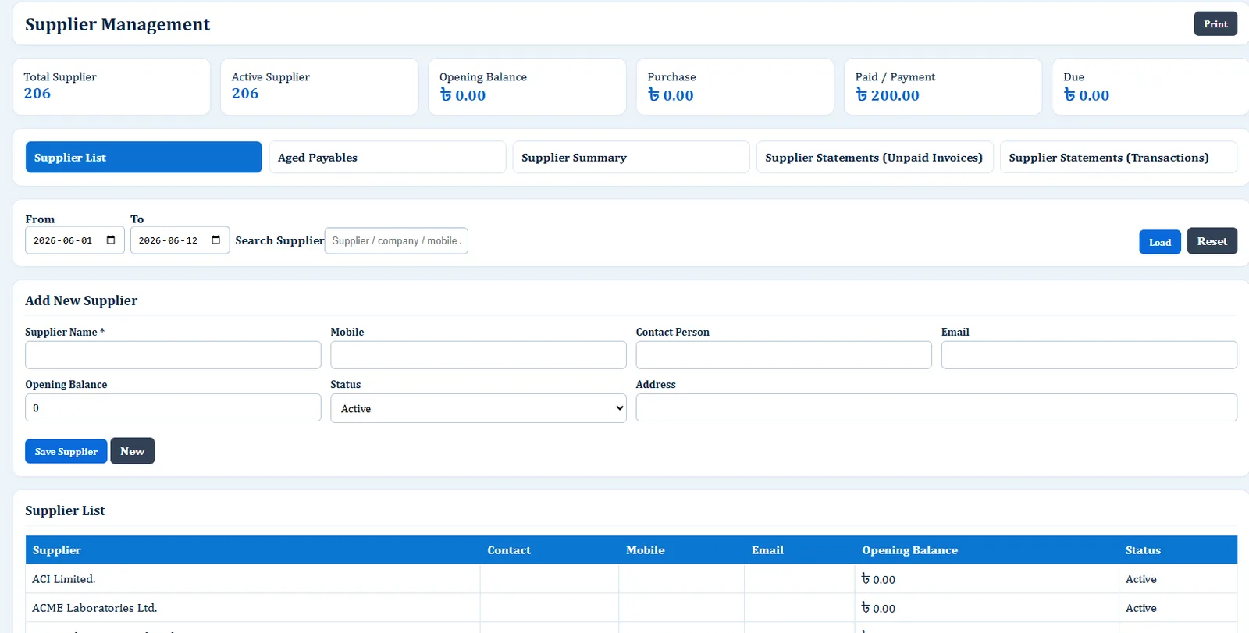Click the Supplier column header
This screenshot has height=633, width=1249.
click(x=253, y=550)
